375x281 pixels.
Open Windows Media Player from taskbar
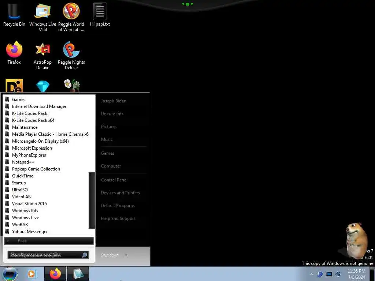[32, 274]
